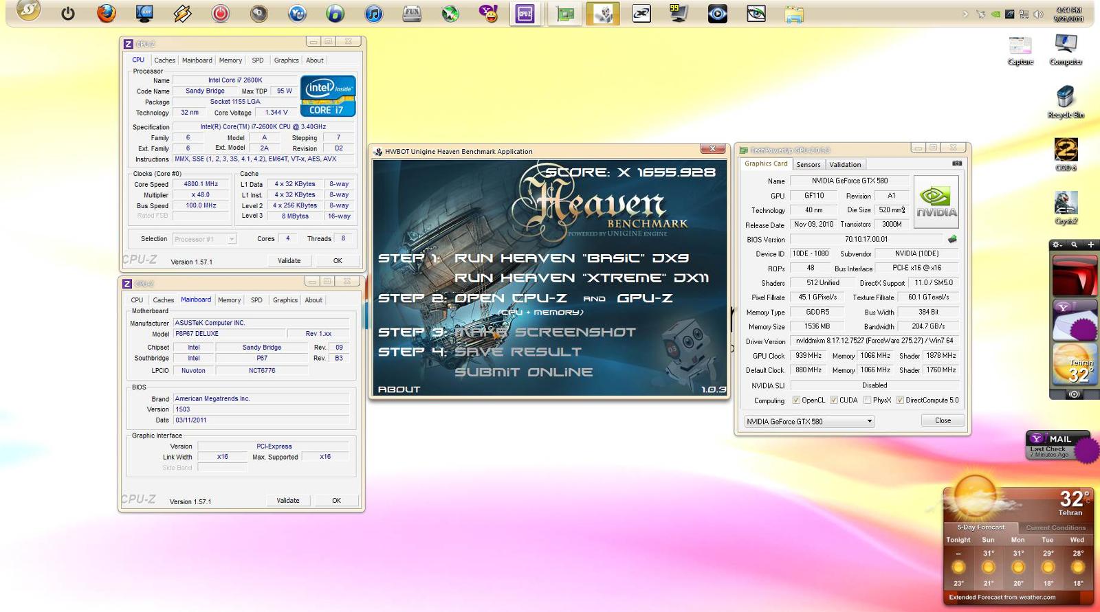Open SPD tab in top CPU-Z window
The height and width of the screenshot is (612, 1100).
click(x=258, y=60)
